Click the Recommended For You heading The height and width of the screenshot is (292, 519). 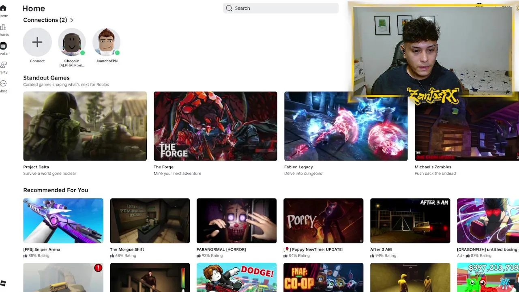coord(56,190)
